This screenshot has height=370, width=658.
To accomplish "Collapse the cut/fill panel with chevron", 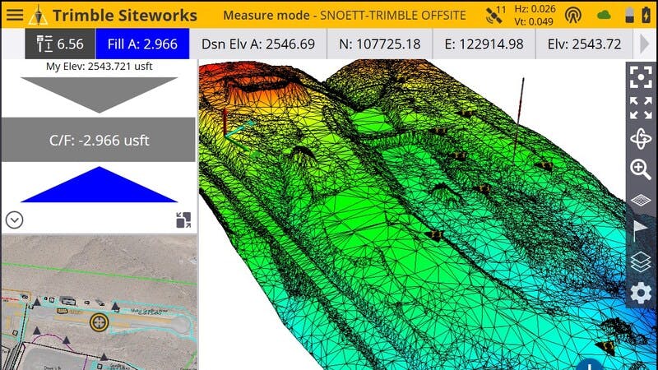I will (x=14, y=220).
